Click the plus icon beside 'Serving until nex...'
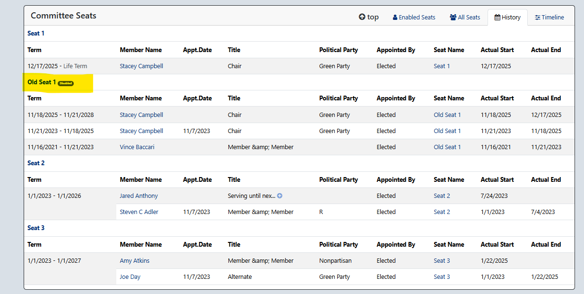 point(279,196)
